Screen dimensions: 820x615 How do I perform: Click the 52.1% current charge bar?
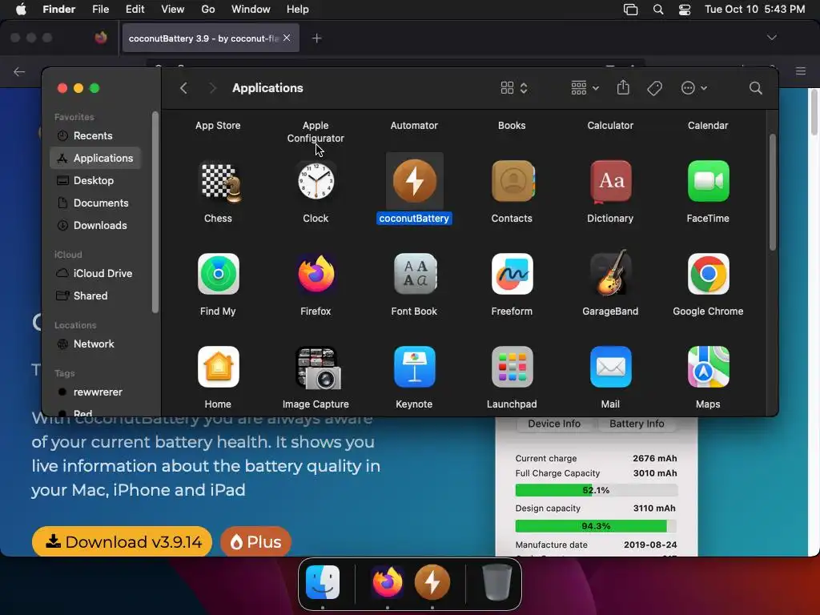pos(596,490)
